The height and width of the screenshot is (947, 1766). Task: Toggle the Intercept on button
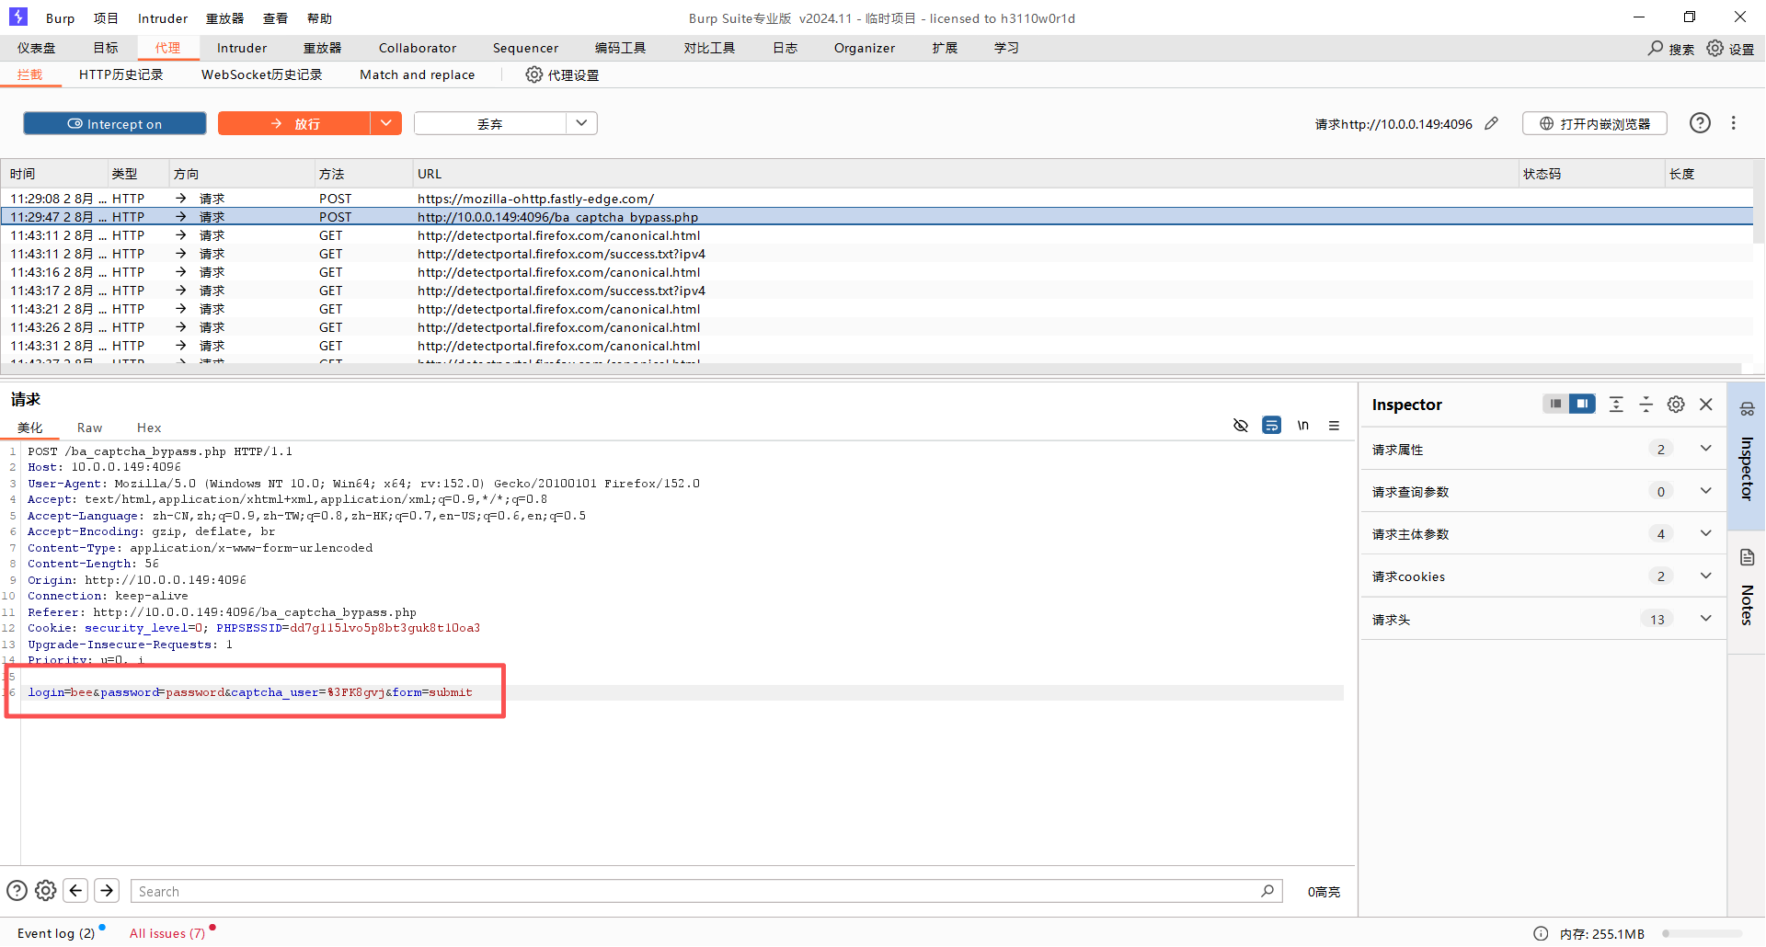(x=115, y=123)
